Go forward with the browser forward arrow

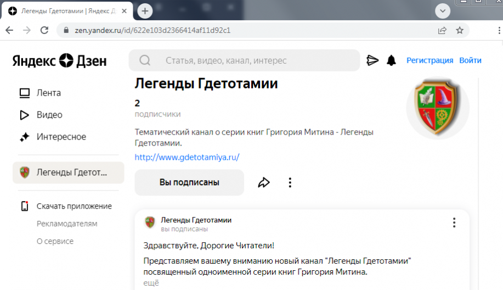click(27, 30)
